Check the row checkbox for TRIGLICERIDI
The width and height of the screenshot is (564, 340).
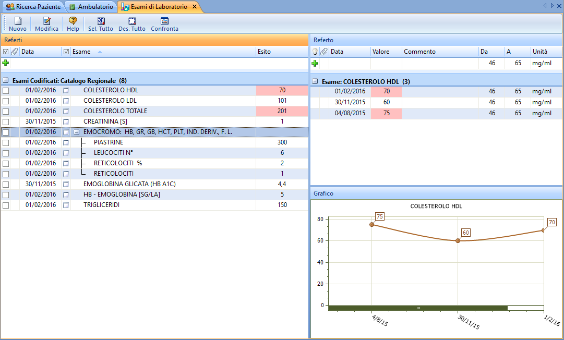tap(6, 205)
